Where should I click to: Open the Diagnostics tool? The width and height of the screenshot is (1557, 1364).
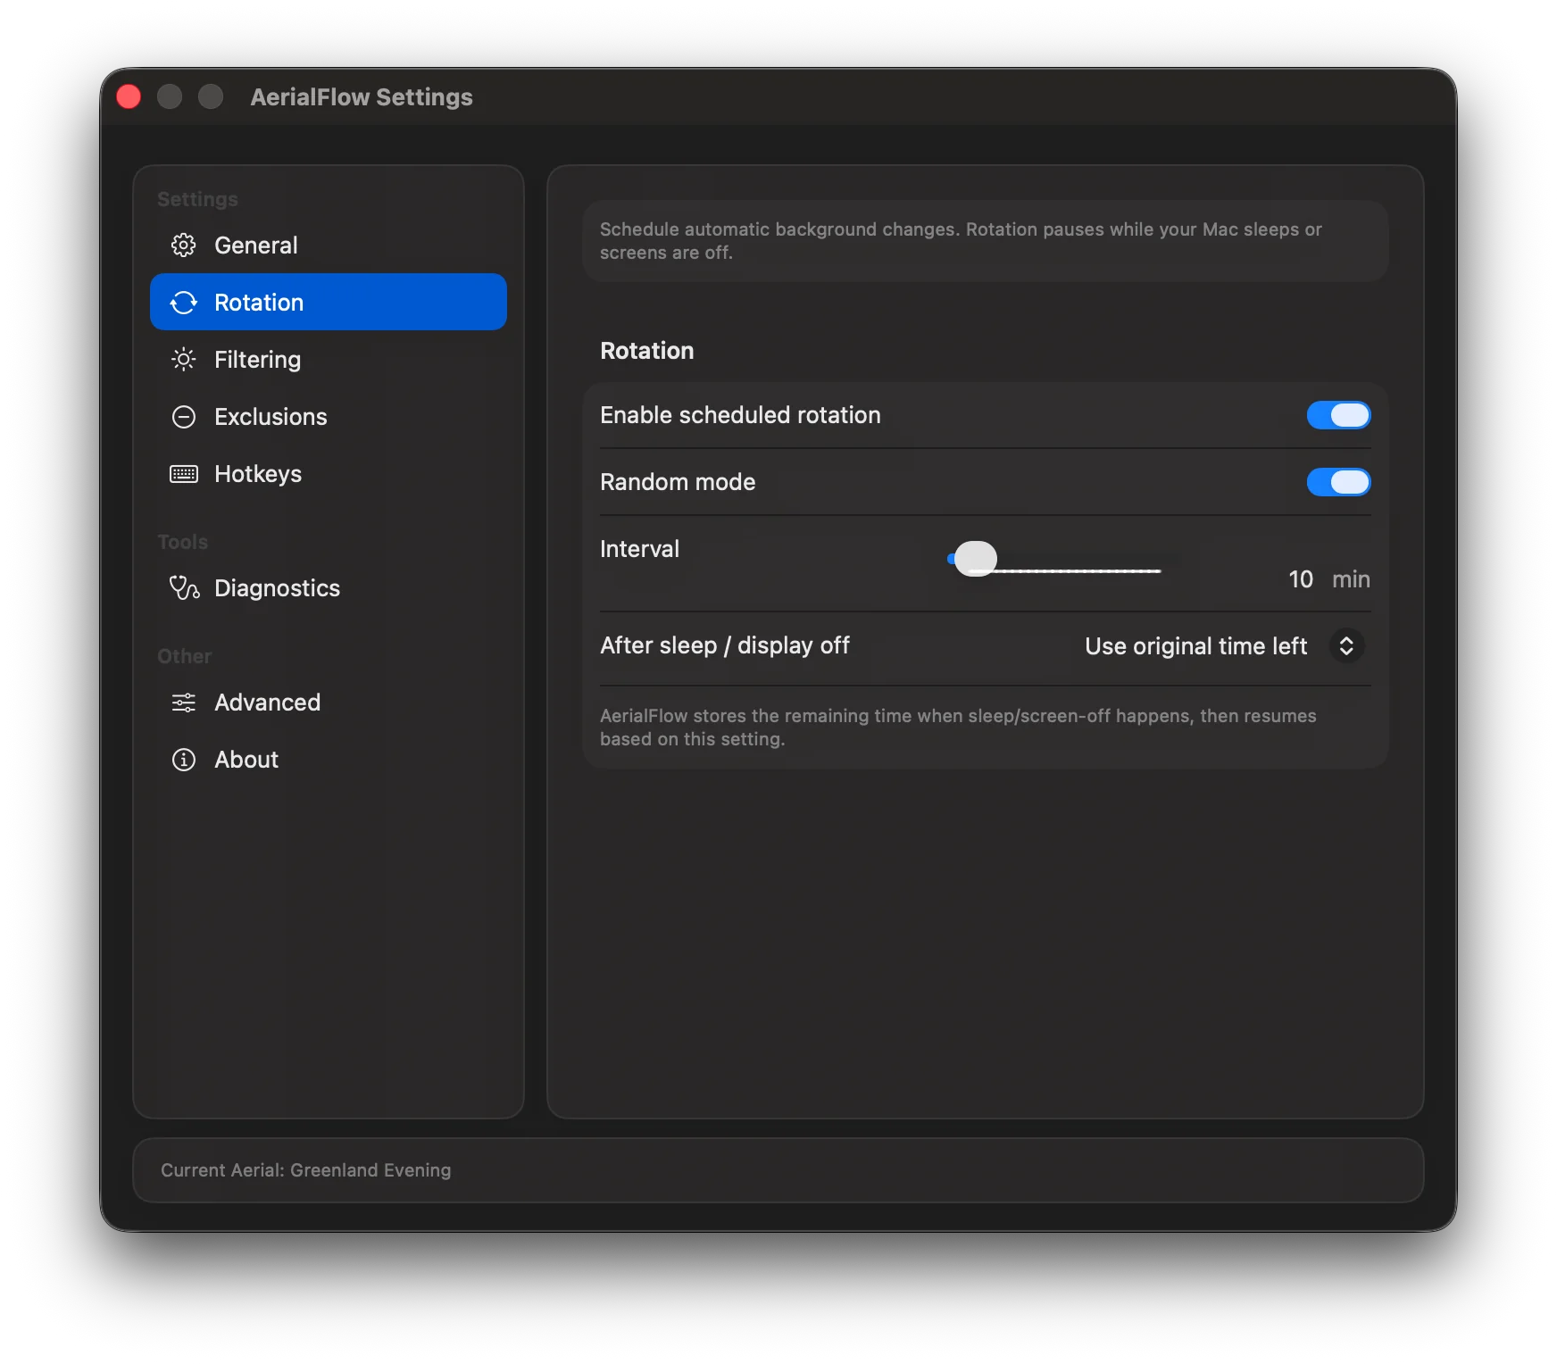click(x=277, y=587)
